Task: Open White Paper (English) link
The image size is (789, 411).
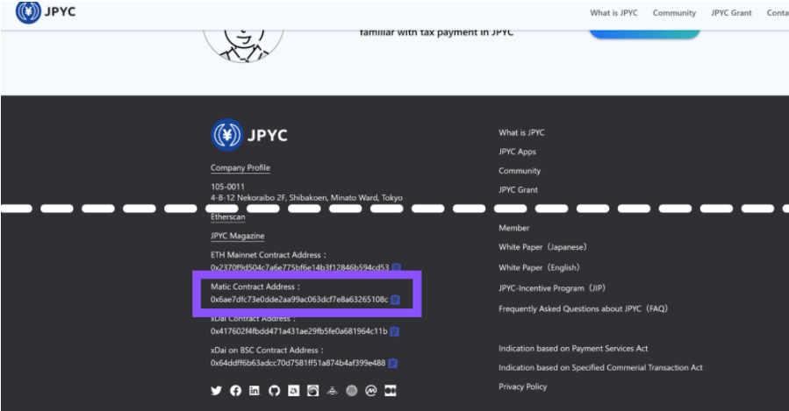Action: pyautogui.click(x=539, y=267)
